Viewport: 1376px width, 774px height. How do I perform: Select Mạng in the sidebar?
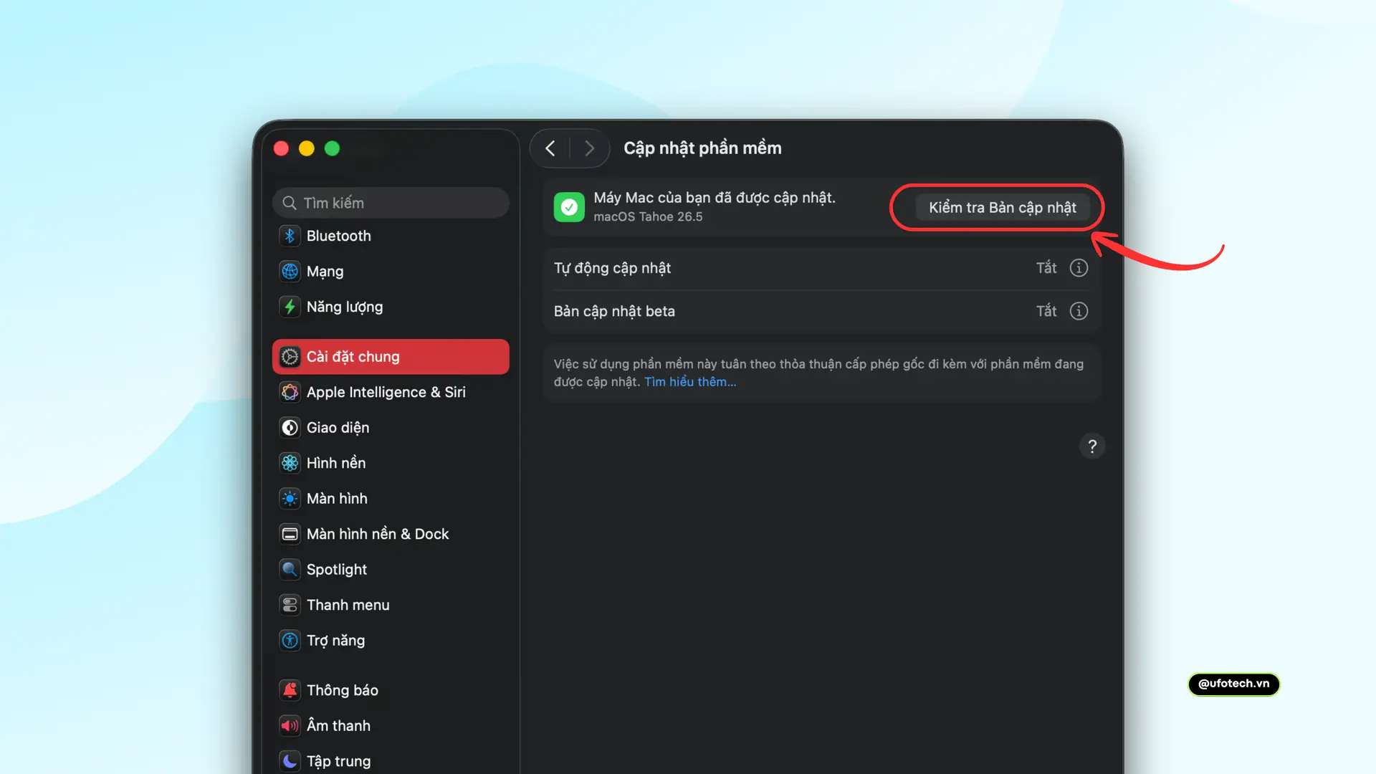391,272
